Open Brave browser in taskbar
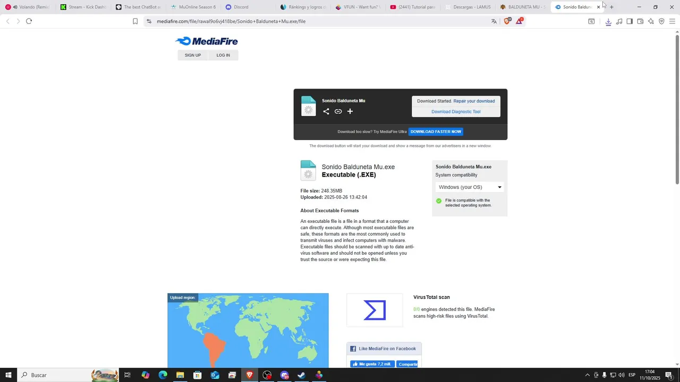680x382 pixels. click(x=250, y=375)
